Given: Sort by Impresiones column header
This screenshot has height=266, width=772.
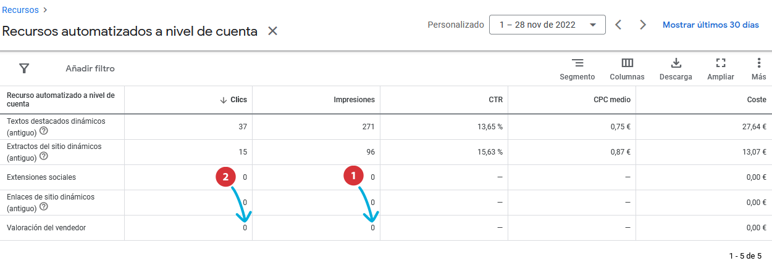Looking at the screenshot, I should [354, 100].
